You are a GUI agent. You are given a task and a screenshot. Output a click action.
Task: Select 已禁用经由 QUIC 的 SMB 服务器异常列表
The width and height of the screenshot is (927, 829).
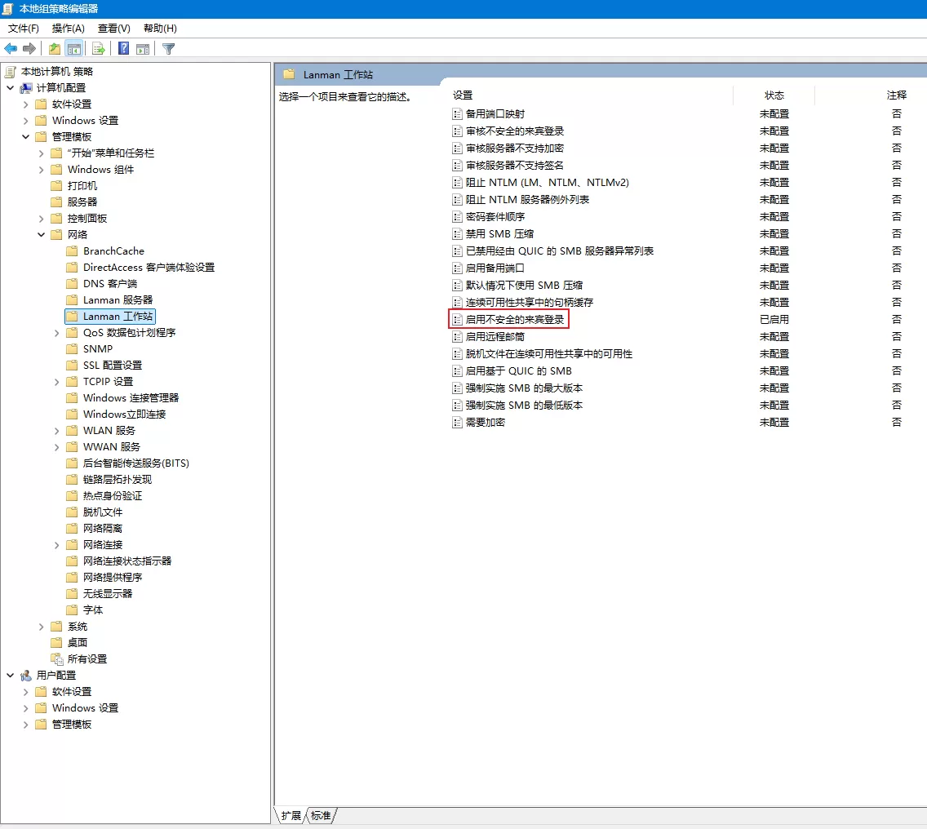tap(559, 250)
